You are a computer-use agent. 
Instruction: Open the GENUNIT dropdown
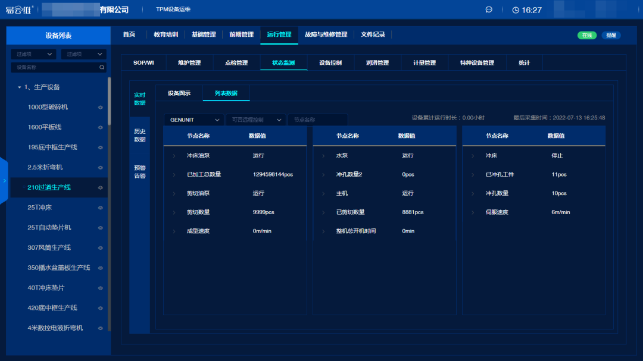[x=193, y=120]
